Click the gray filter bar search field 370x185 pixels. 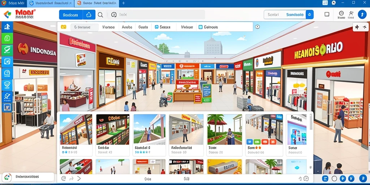coord(85,27)
